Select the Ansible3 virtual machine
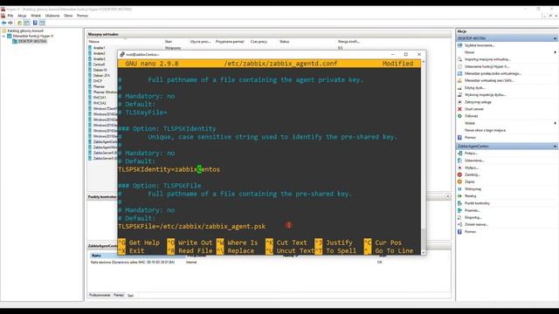 pos(99,58)
